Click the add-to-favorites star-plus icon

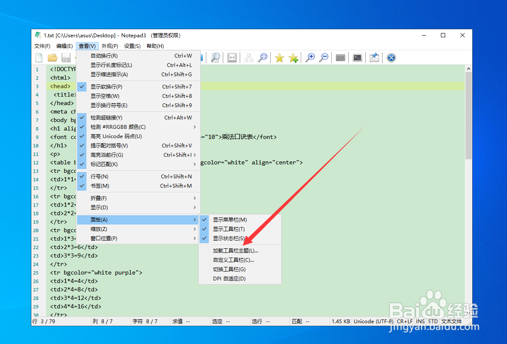[294, 57]
